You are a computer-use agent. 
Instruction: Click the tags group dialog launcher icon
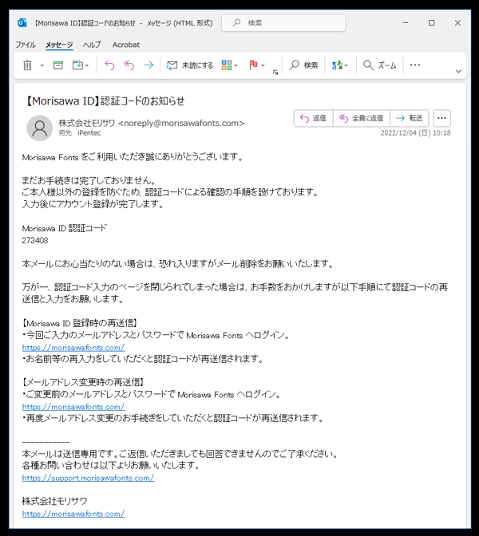[x=275, y=72]
